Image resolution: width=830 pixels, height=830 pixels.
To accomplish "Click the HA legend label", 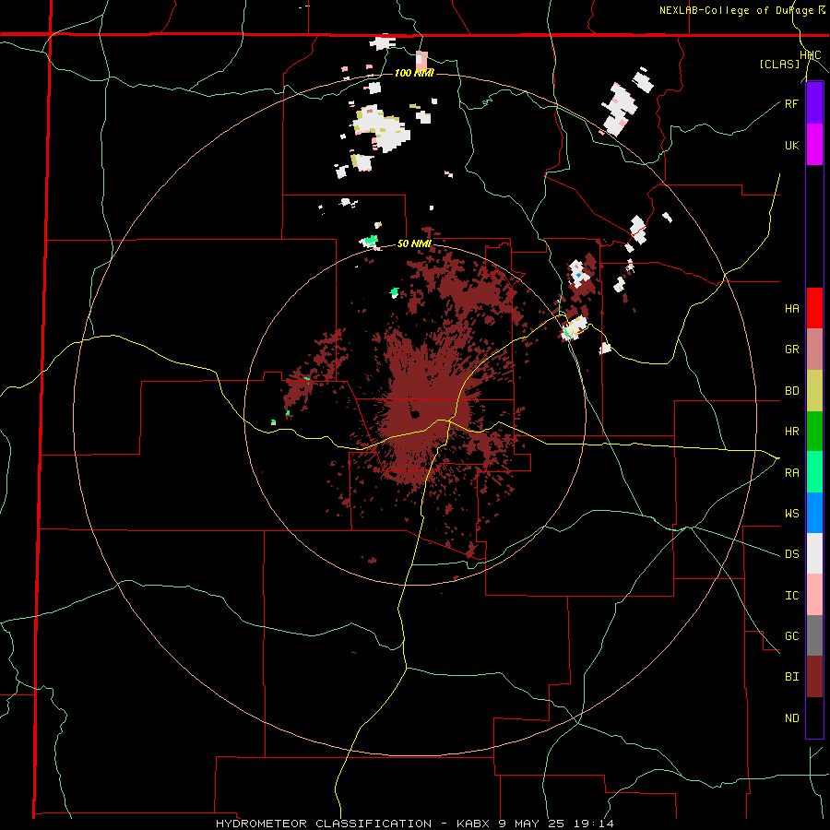I will 791,309.
